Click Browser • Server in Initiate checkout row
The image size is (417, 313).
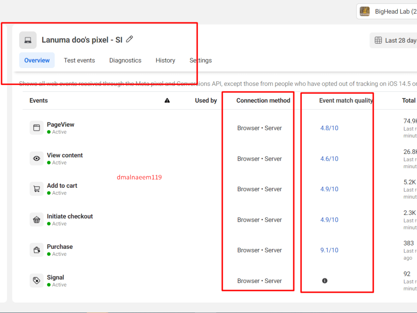(x=259, y=220)
